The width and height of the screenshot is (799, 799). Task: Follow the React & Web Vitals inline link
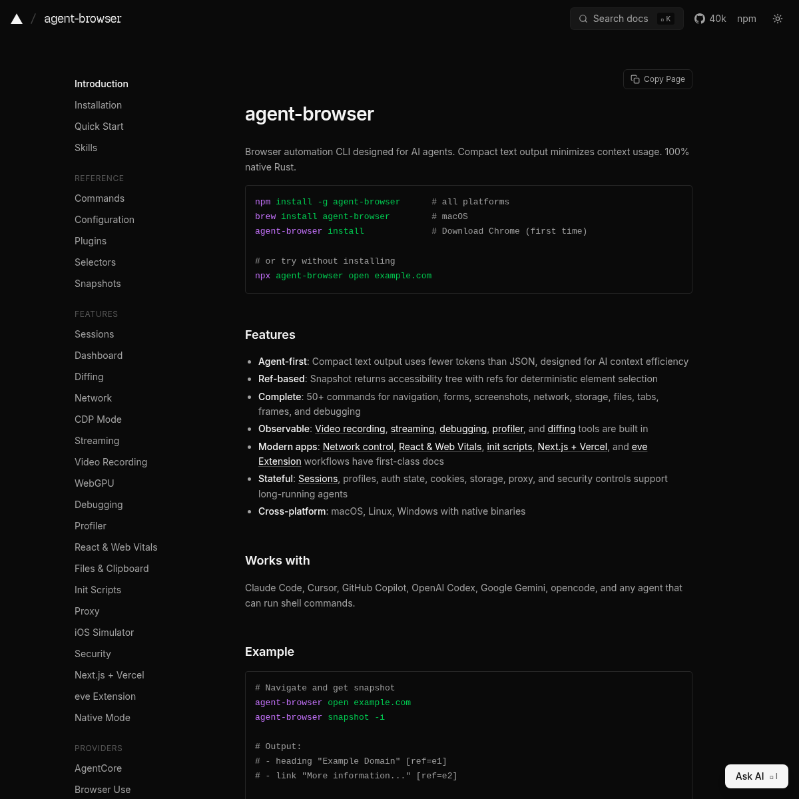coord(440,447)
